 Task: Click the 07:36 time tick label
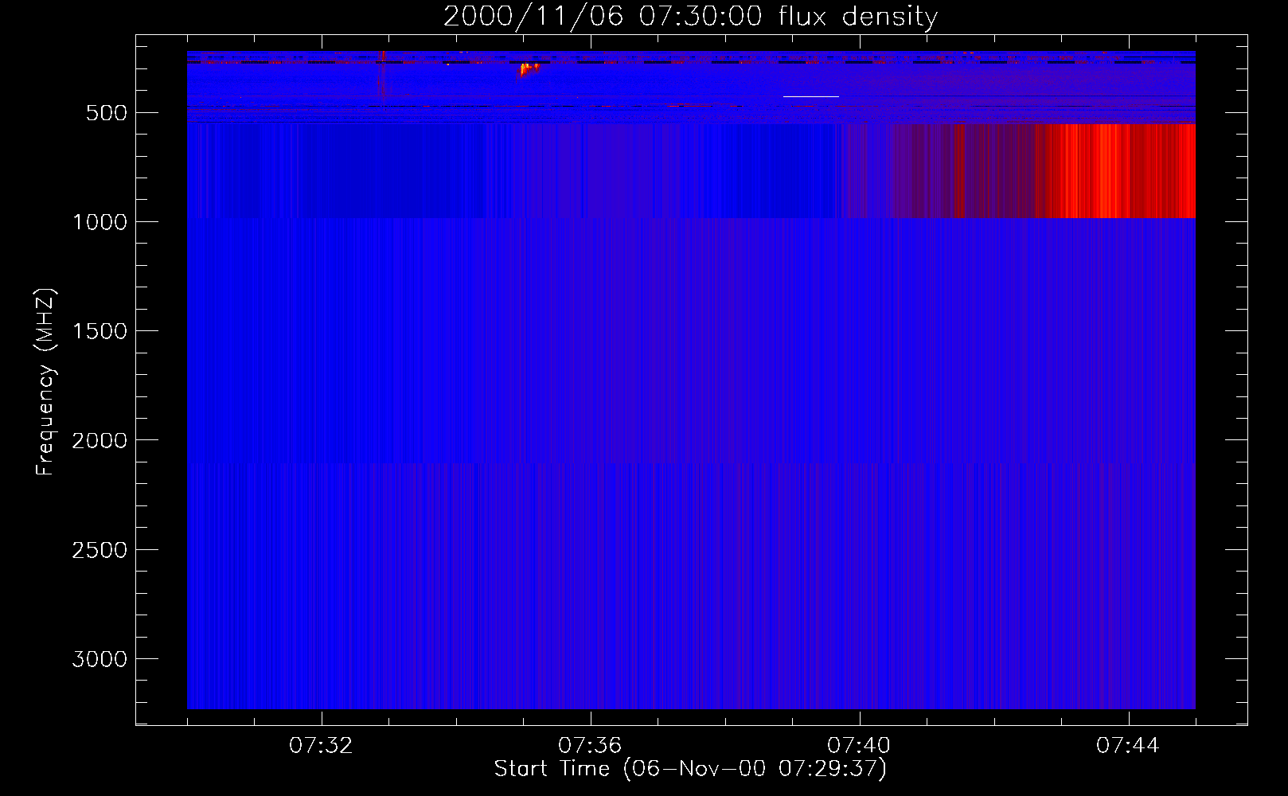[x=591, y=746]
